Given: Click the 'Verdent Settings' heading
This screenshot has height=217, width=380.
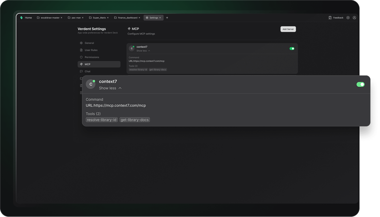Looking at the screenshot, I should [x=92, y=29].
